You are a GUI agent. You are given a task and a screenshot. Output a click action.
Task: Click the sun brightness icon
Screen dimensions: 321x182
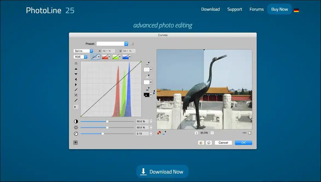[x=76, y=128]
